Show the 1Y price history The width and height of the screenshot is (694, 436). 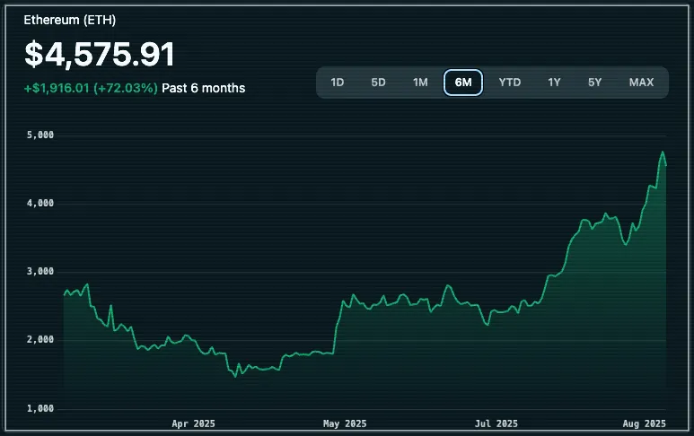click(x=554, y=83)
